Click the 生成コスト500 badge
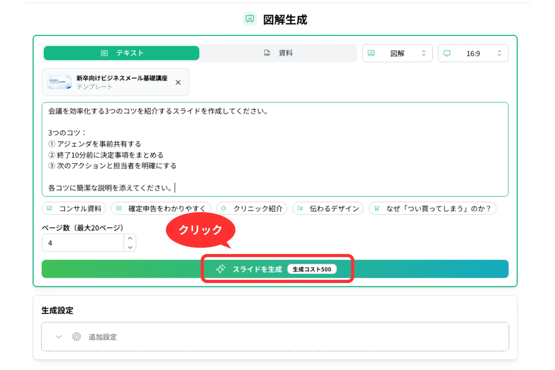This screenshot has height=370, width=555. tap(312, 269)
